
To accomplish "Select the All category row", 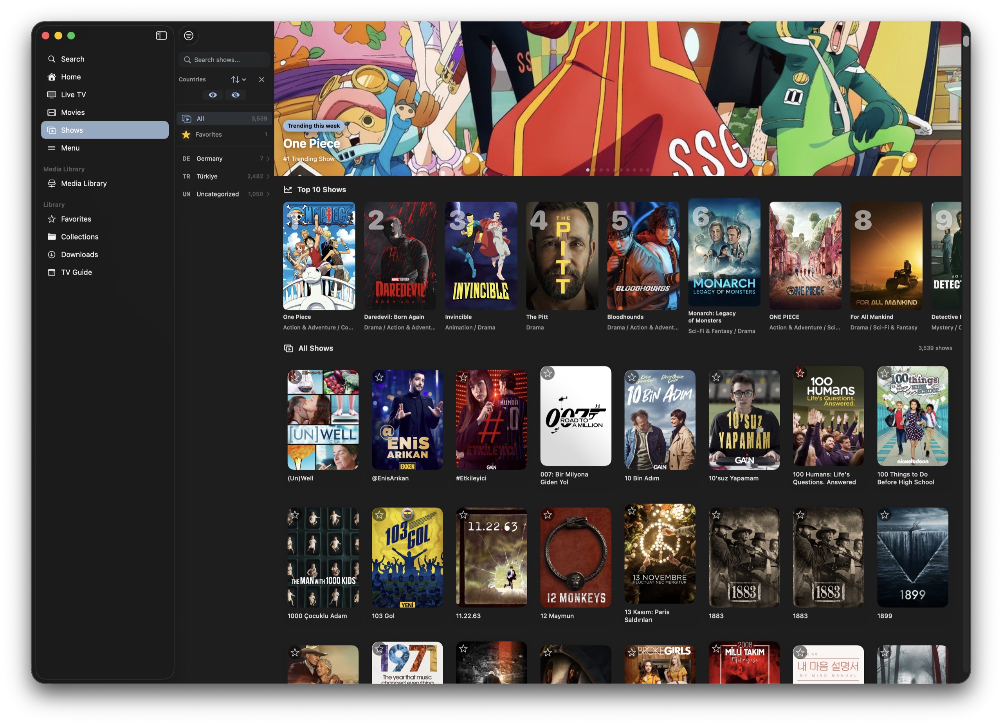I will 224,118.
